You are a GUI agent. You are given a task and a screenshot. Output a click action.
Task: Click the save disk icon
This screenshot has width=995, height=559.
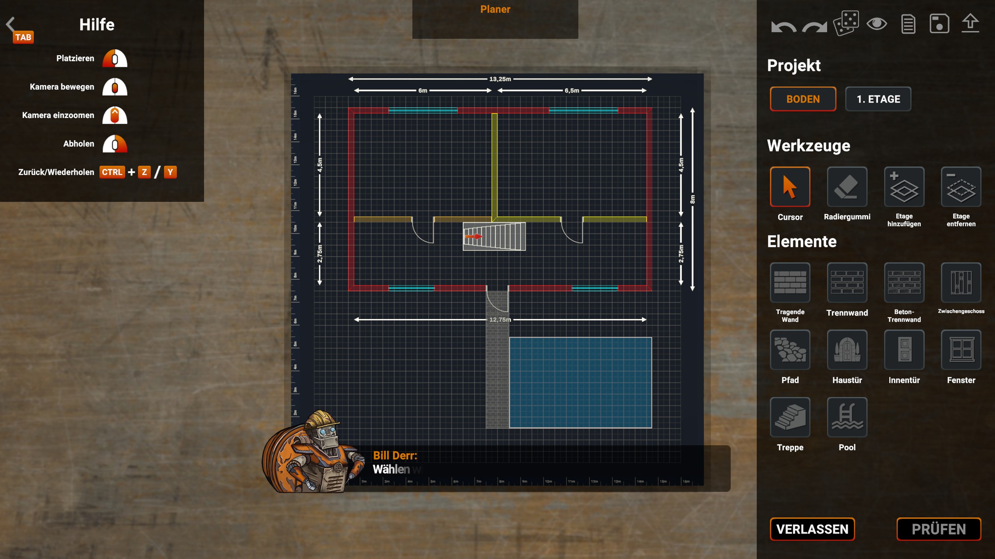[x=939, y=24]
